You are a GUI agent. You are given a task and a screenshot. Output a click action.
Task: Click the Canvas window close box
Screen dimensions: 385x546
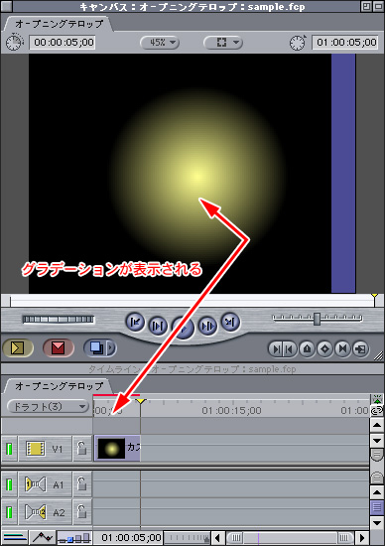(7, 6)
